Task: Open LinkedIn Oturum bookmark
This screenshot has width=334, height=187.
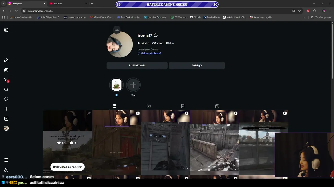Action: 156,17
